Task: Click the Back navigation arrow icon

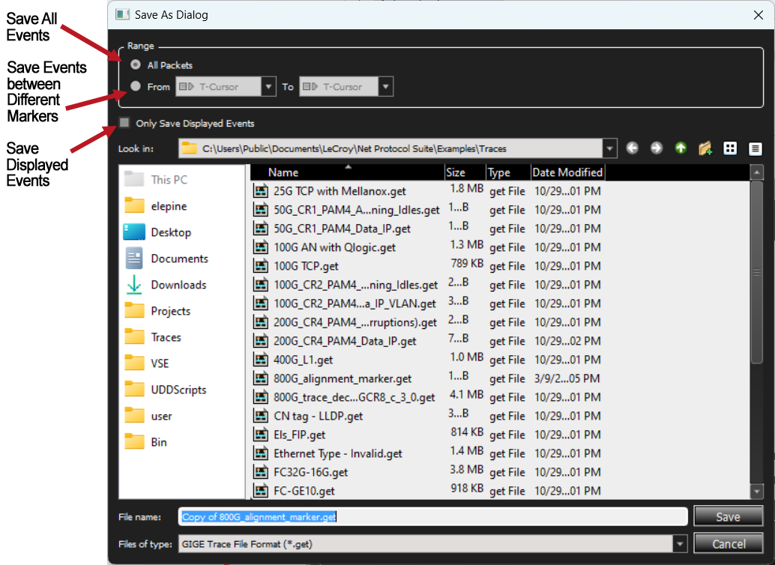Action: pos(632,148)
